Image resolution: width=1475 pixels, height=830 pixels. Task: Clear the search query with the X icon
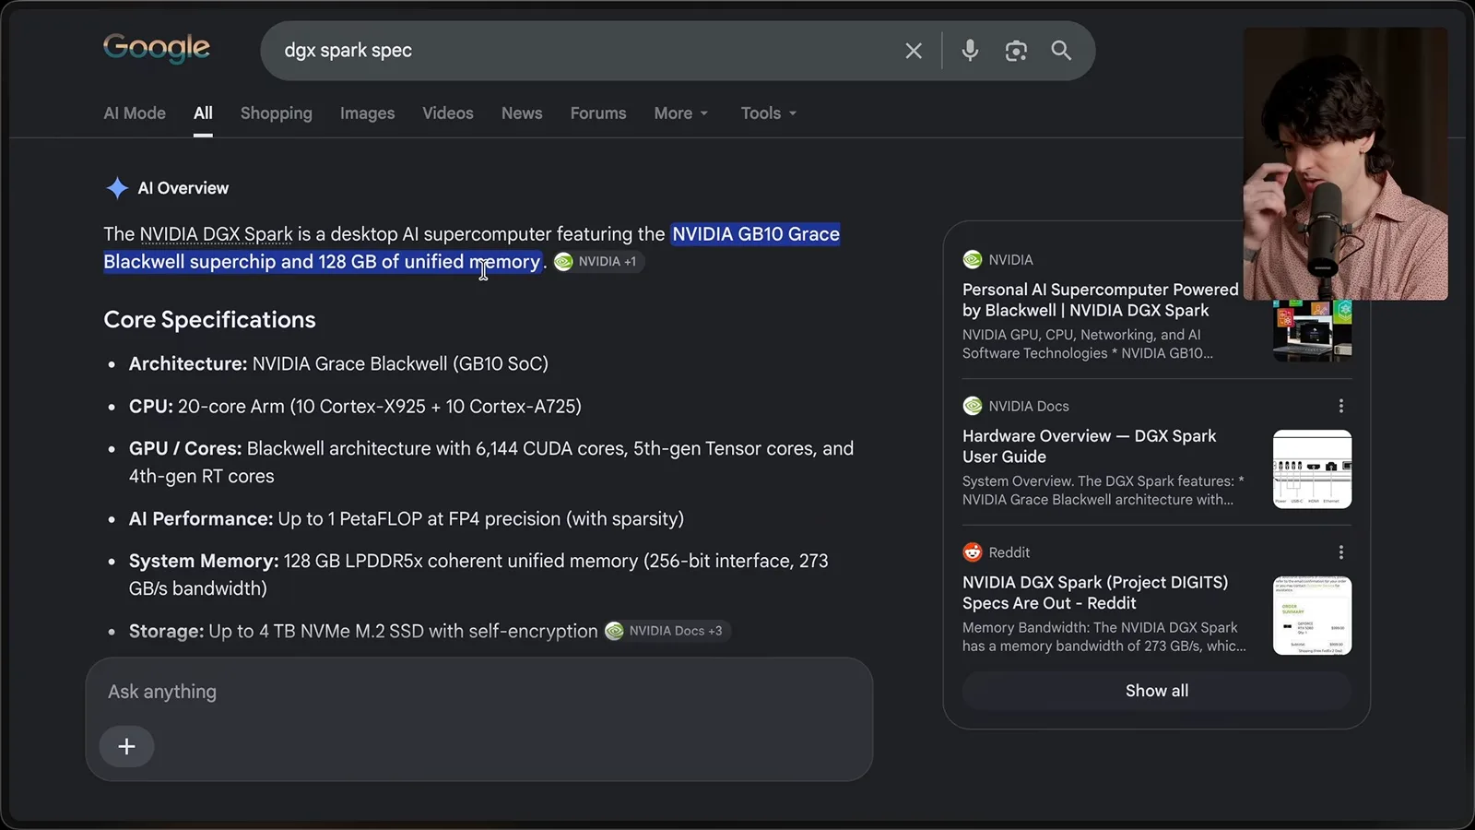tap(914, 51)
